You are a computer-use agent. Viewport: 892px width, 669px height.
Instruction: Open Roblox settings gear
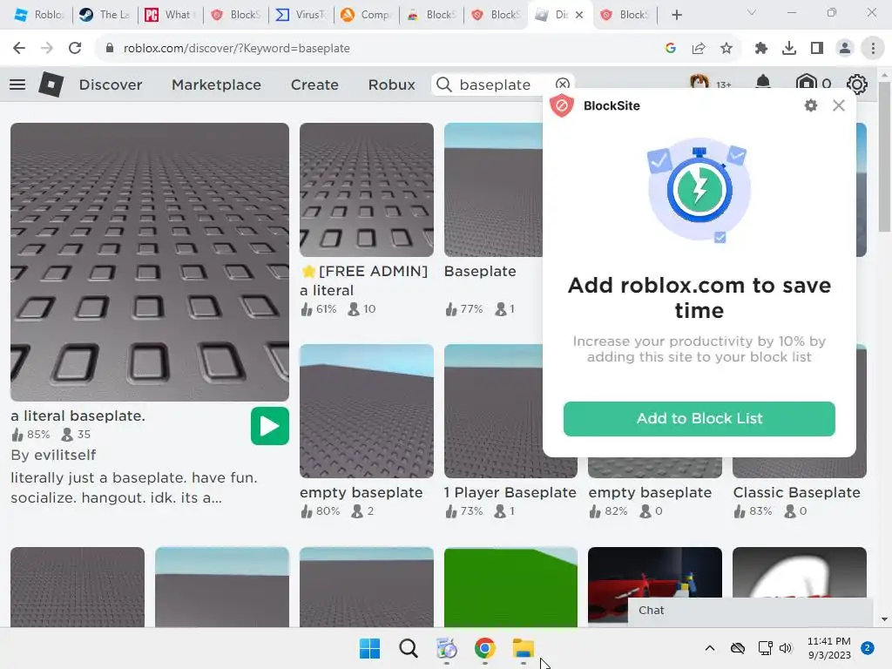pos(857,84)
